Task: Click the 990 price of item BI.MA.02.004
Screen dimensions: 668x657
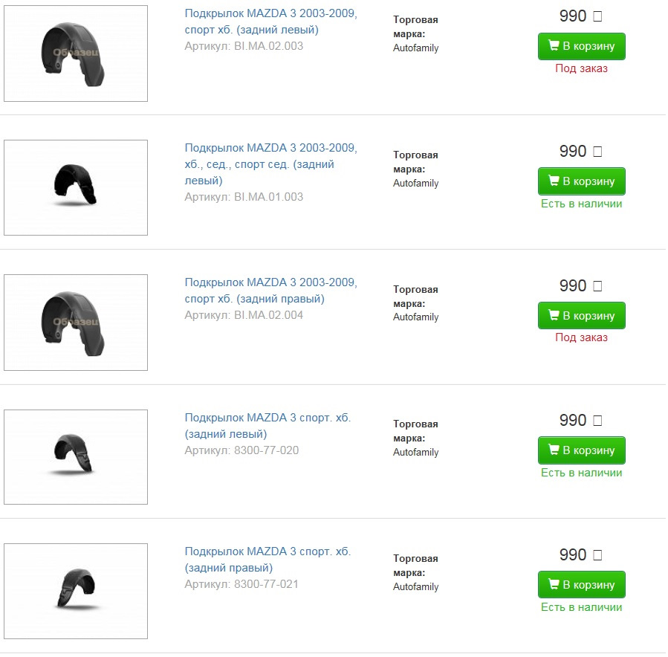Action: (x=573, y=285)
